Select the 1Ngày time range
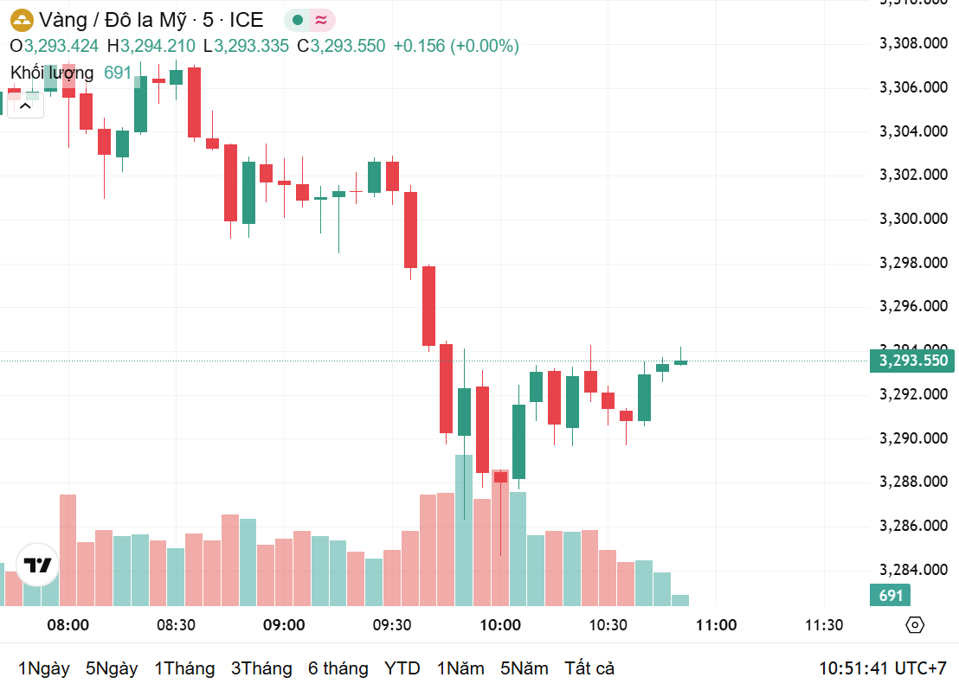Screen dimensions: 959x690 tap(43, 668)
